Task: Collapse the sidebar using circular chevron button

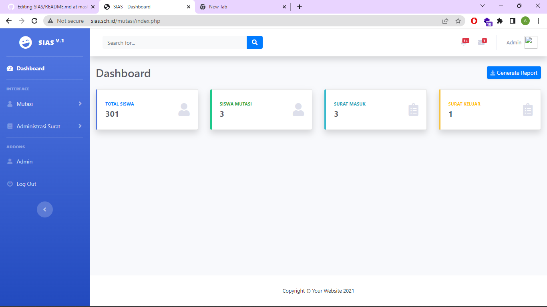Action: (44, 209)
